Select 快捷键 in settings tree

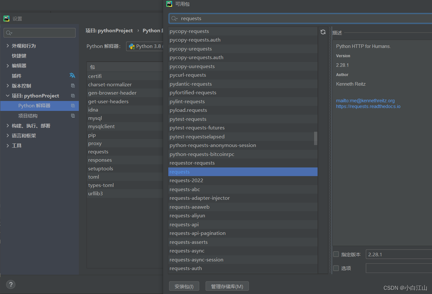(x=19, y=56)
